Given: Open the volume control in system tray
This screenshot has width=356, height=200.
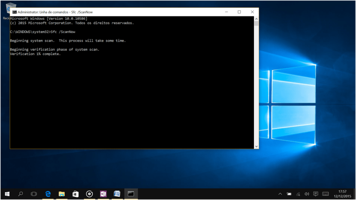Looking at the screenshot, I should pos(307,194).
